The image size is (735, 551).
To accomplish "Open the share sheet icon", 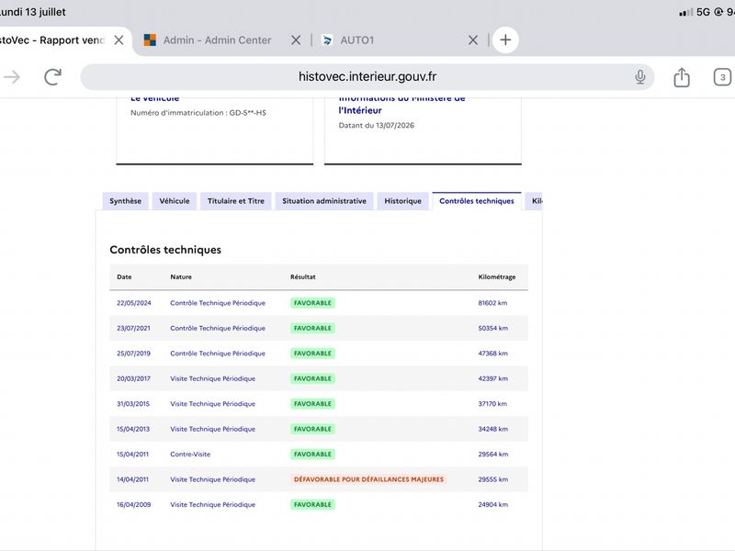I will pyautogui.click(x=682, y=77).
